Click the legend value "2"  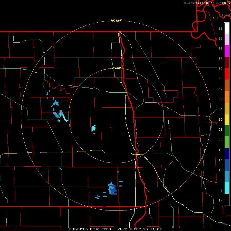point(221,190)
